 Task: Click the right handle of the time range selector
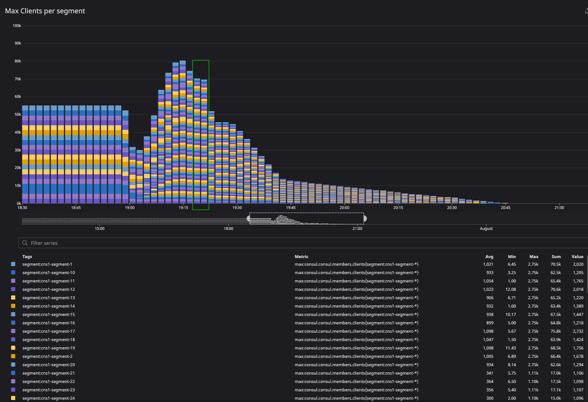pyautogui.click(x=365, y=219)
